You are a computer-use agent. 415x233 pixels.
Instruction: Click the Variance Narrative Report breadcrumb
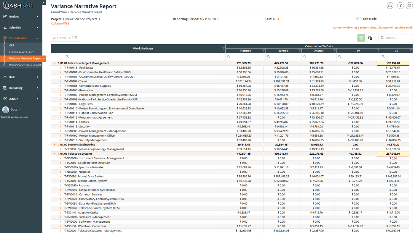(x=86, y=12)
